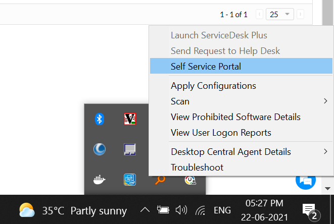
Task: Expand the Scan submenu
Action: [x=241, y=101]
